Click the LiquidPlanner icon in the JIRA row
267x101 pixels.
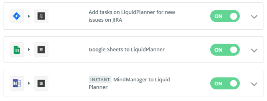tap(41, 16)
